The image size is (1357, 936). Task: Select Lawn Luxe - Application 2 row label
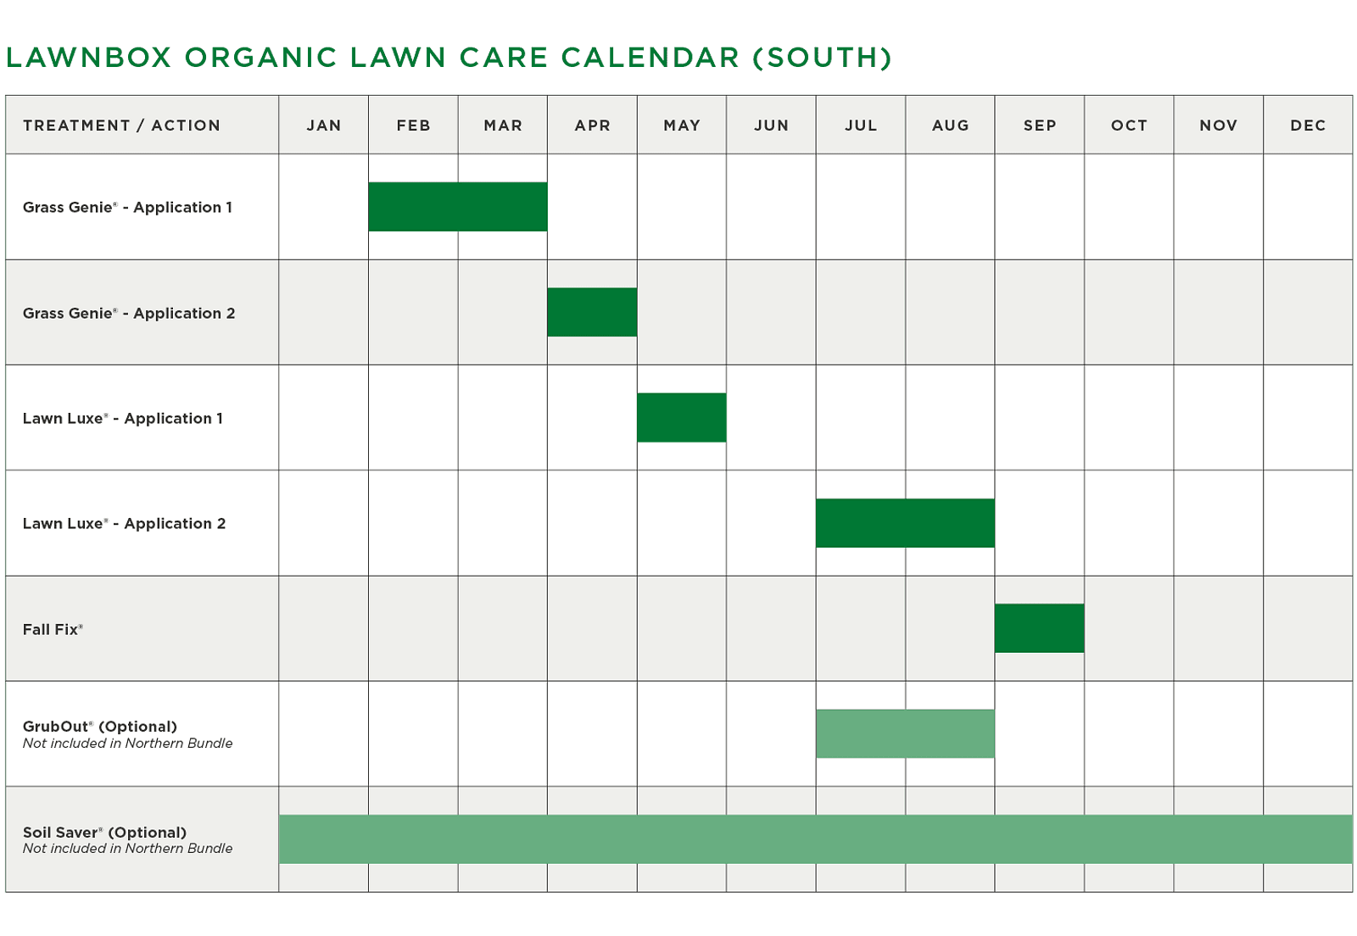pos(125,524)
